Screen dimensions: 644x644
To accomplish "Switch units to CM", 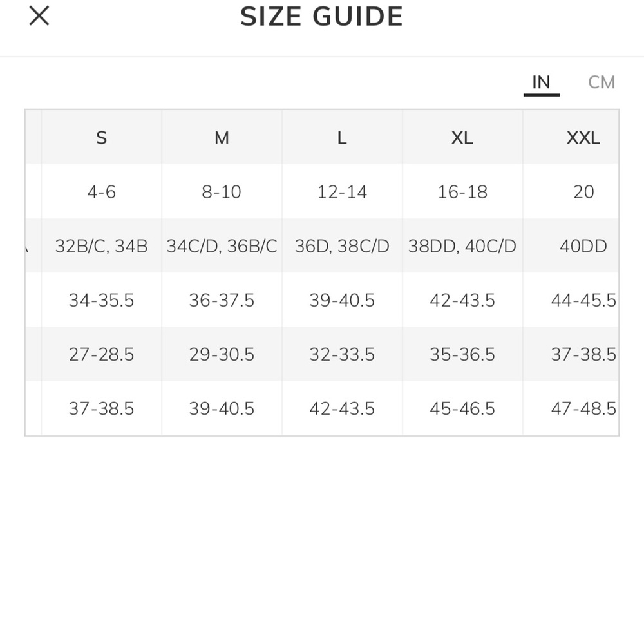I will [601, 82].
